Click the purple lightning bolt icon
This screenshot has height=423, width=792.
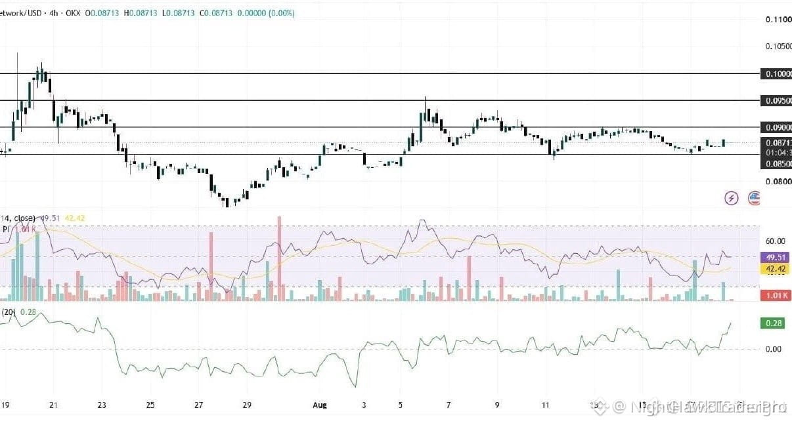tap(731, 197)
